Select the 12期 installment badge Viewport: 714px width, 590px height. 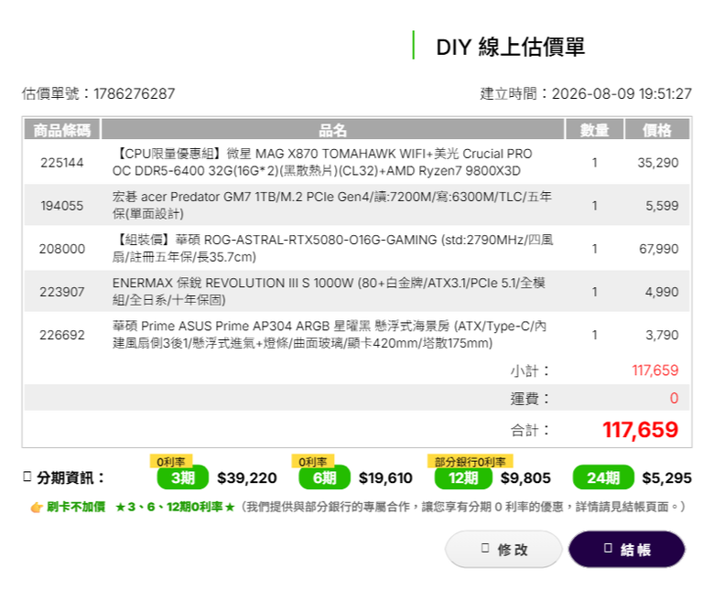463,477
